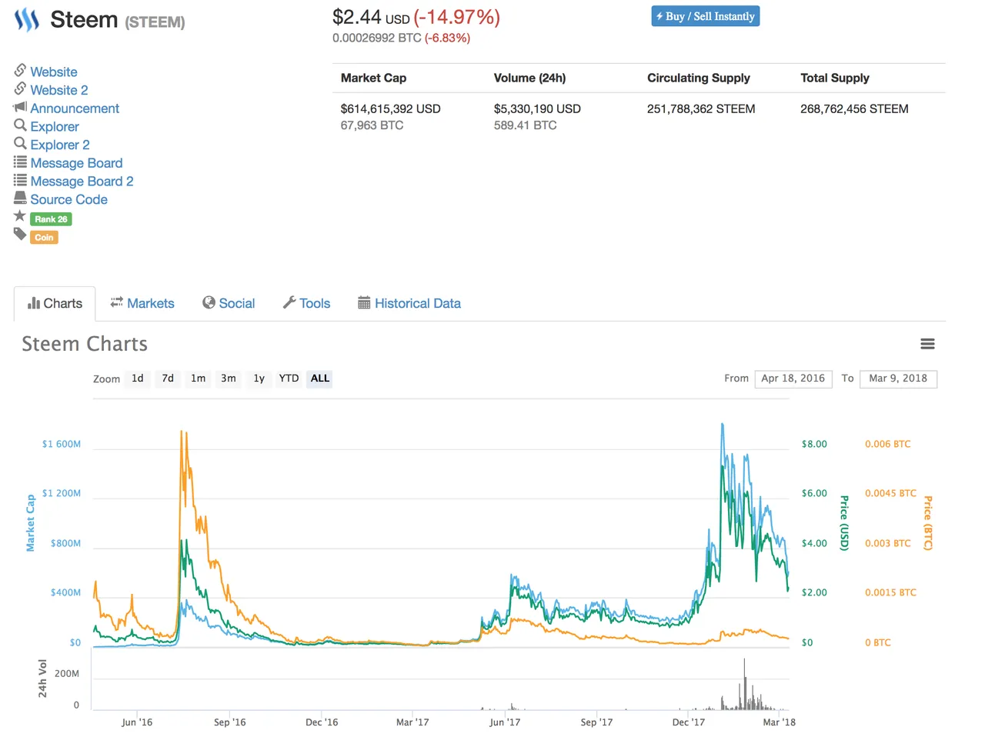Click the Steem logo icon
Image resolution: width=985 pixels, height=747 pixels.
pos(27,20)
